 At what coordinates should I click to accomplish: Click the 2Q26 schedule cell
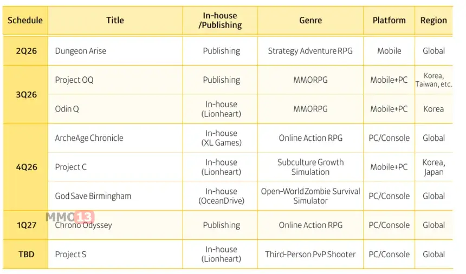pyautogui.click(x=26, y=51)
